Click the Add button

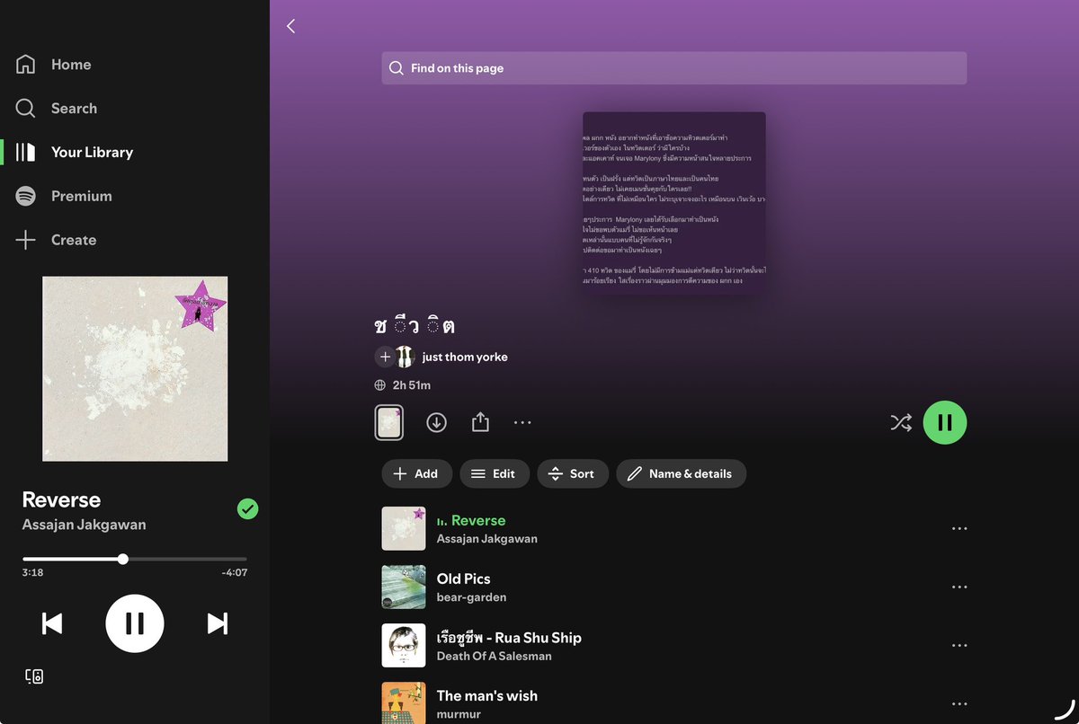[417, 473]
